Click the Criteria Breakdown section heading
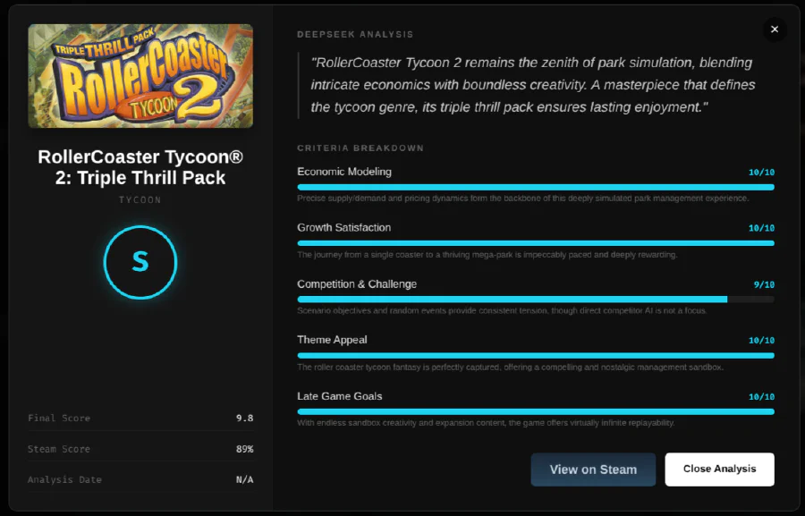This screenshot has height=516, width=805. pyautogui.click(x=360, y=148)
